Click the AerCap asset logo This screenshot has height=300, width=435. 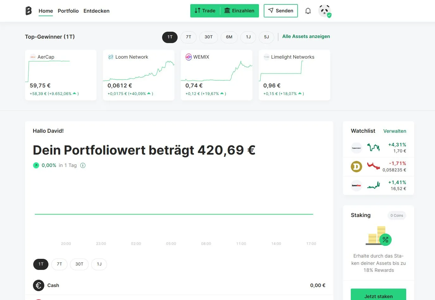coord(33,57)
